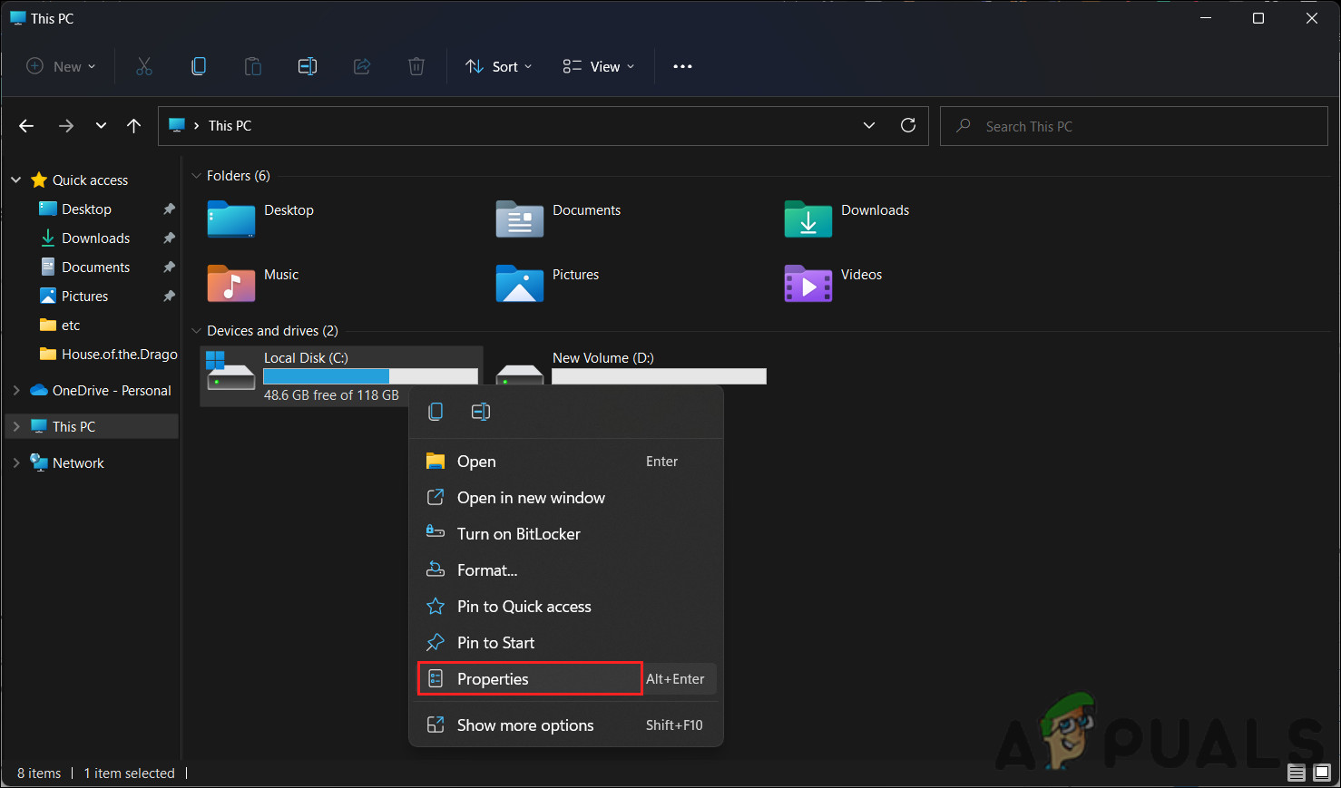Click the Share icon in the toolbar
The width and height of the screenshot is (1341, 788).
pos(362,66)
